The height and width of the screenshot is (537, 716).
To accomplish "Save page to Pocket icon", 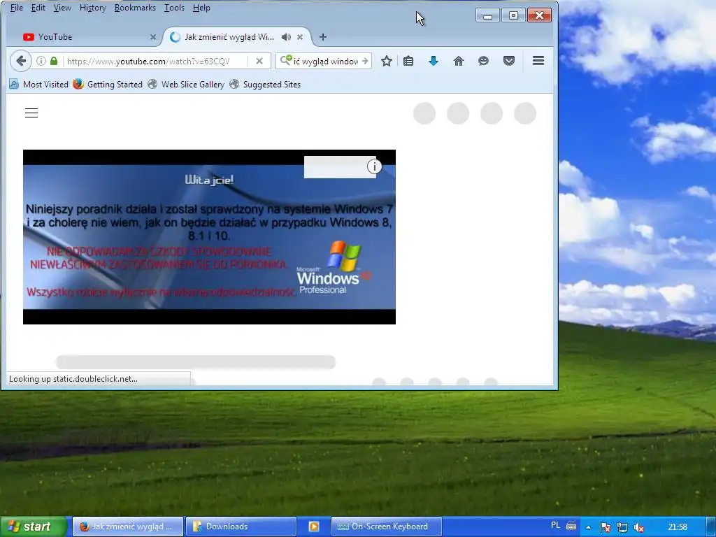I will pyautogui.click(x=509, y=61).
